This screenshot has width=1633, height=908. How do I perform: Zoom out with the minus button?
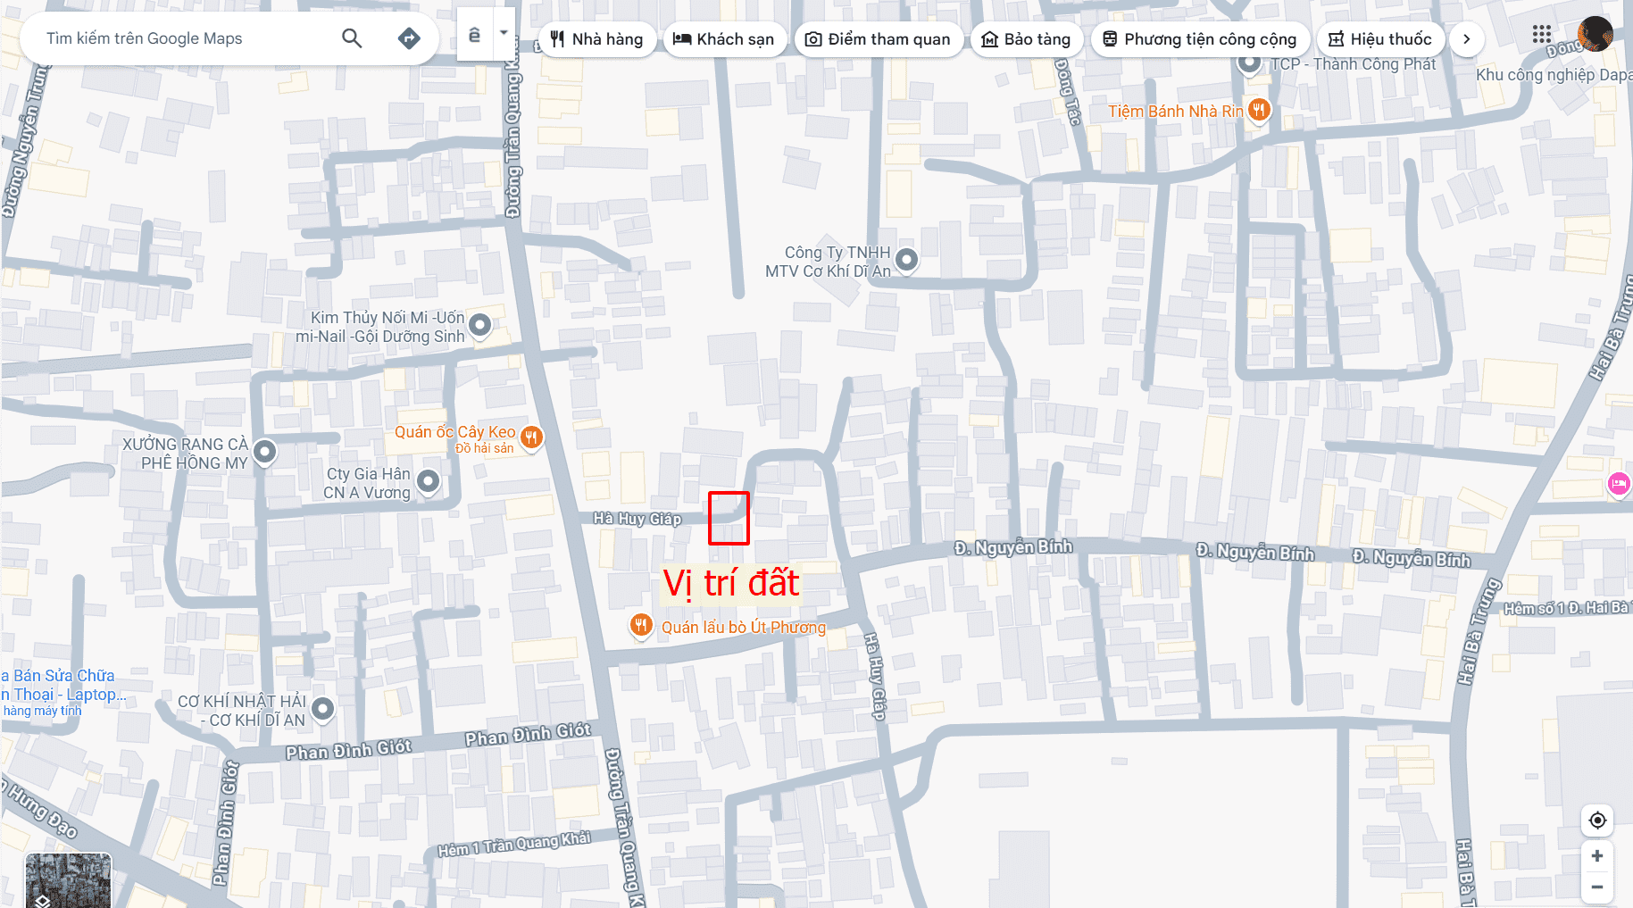click(1597, 887)
